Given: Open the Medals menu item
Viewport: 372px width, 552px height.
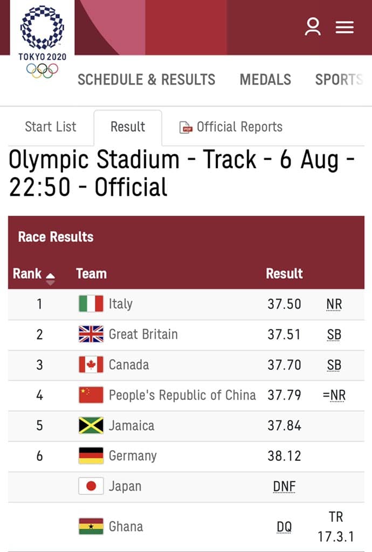Looking at the screenshot, I should click(265, 80).
